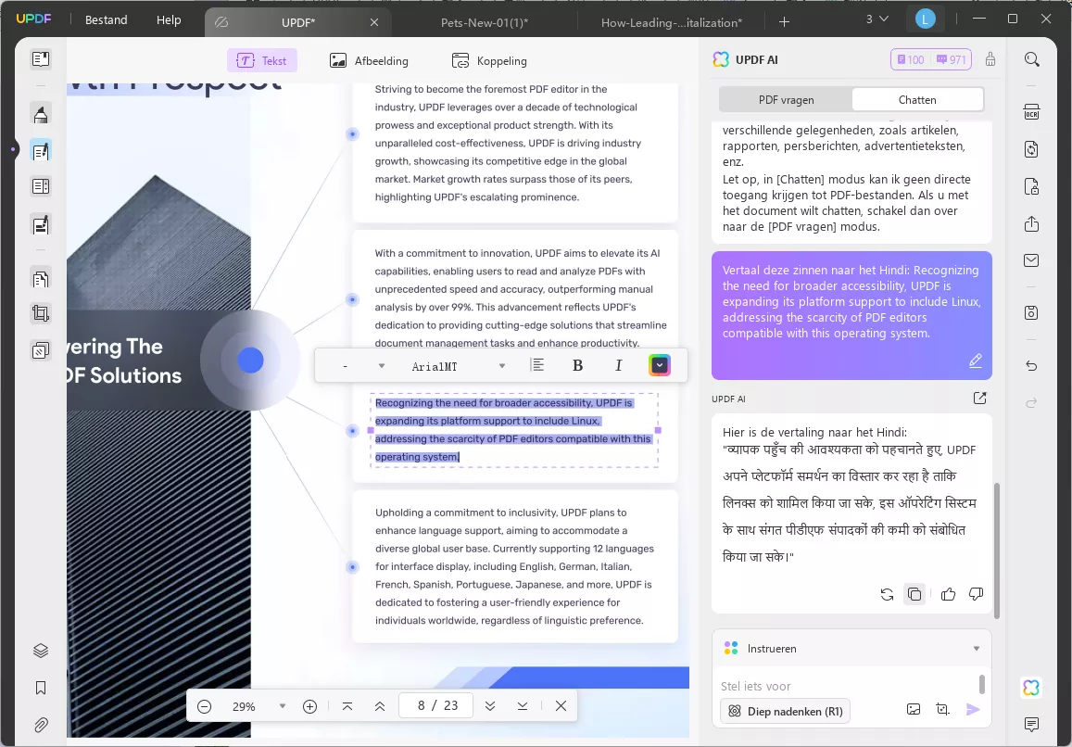Image resolution: width=1072 pixels, height=747 pixels.
Task: Expand the Instrueren prompt dropdown
Action: click(x=977, y=649)
